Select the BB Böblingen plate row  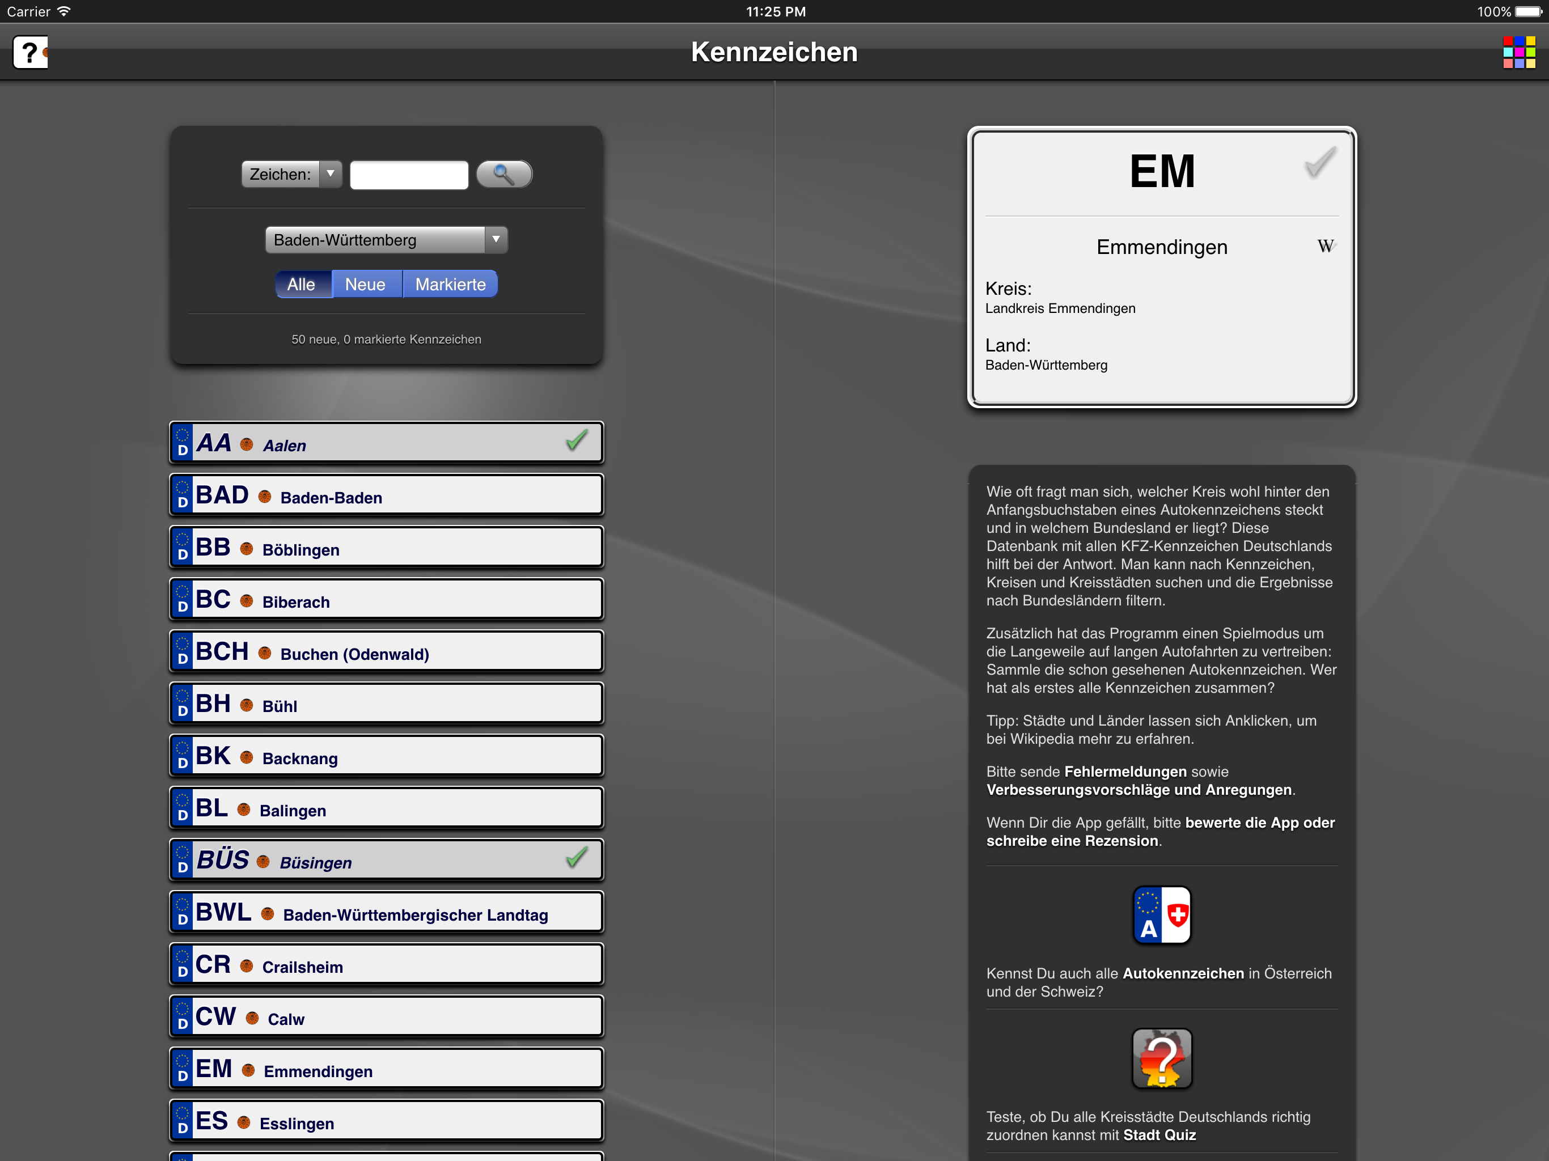coord(387,547)
